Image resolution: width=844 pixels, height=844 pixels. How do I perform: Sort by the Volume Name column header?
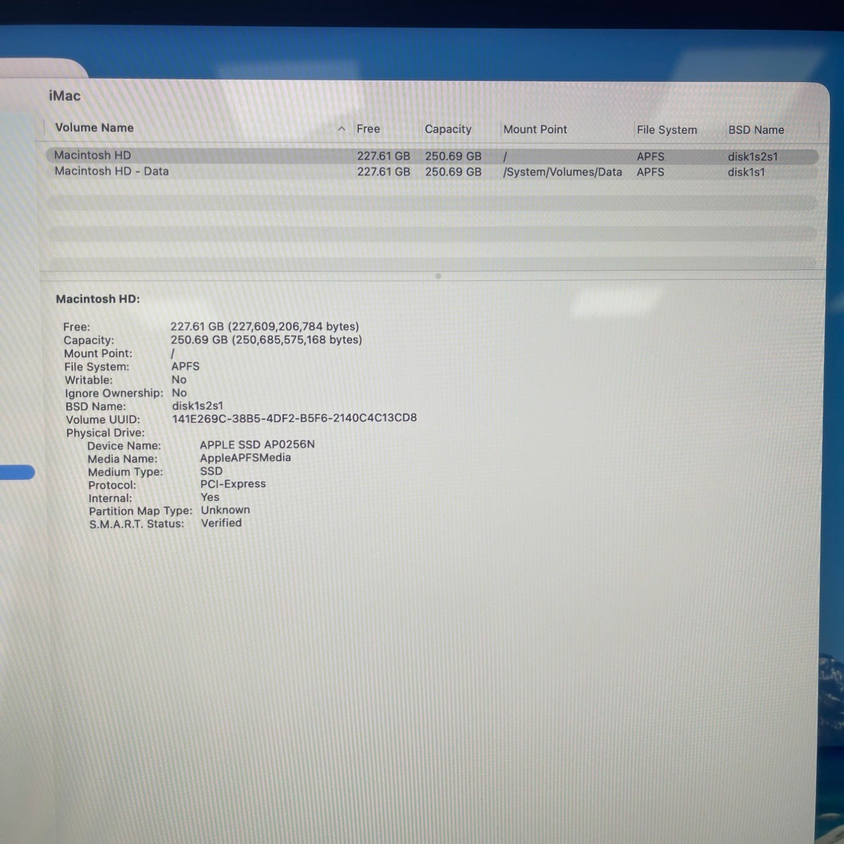coord(94,128)
